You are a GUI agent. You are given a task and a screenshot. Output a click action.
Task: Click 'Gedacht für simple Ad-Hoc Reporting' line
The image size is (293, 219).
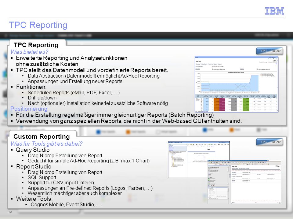click(89, 161)
